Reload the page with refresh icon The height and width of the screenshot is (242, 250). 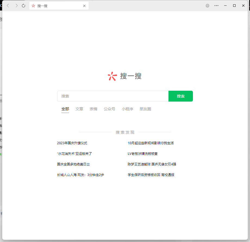pos(23,6)
